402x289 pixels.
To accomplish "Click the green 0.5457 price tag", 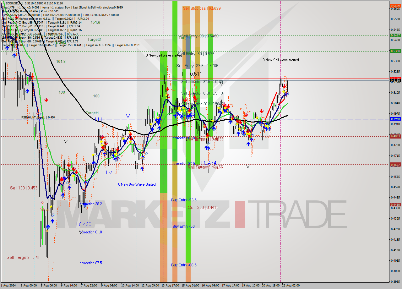I will [x=395, y=35].
